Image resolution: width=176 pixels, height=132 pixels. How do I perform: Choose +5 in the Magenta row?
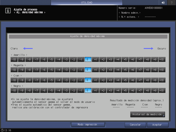click(125, 70)
